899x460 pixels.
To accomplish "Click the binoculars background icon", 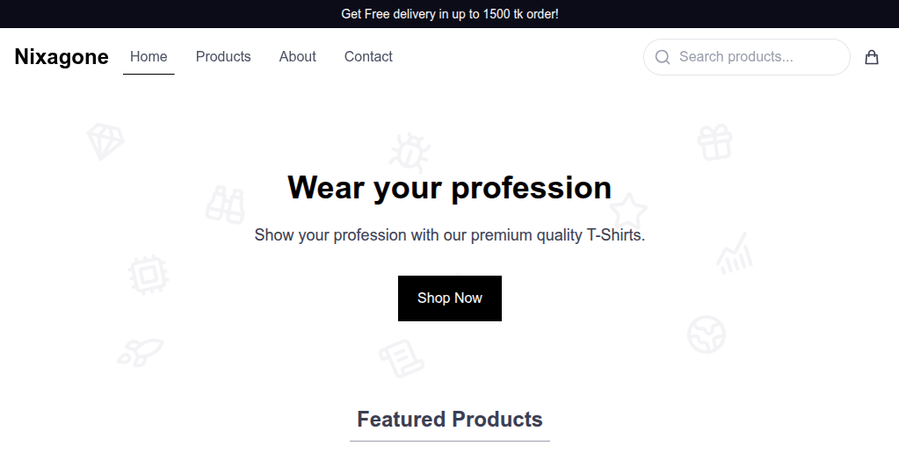I will (225, 204).
